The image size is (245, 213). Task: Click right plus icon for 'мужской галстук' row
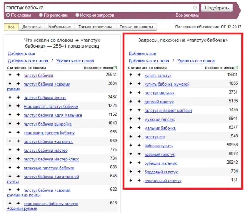[139, 119]
